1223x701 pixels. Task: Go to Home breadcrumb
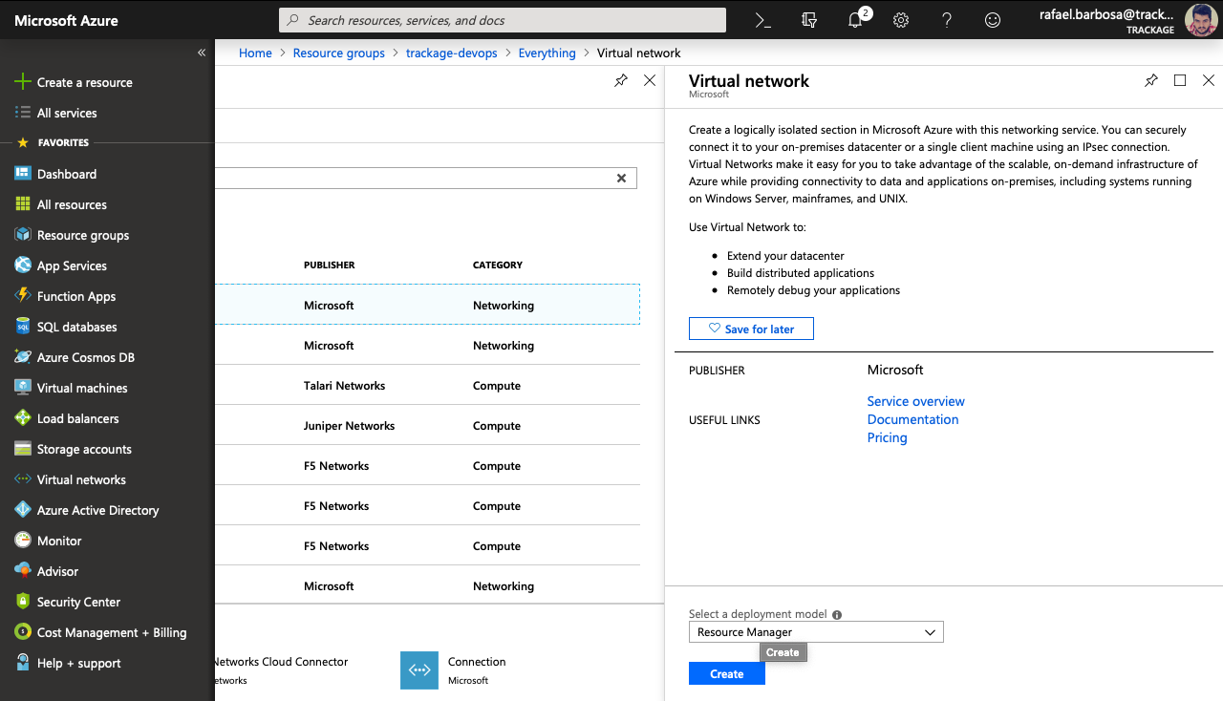click(x=255, y=53)
